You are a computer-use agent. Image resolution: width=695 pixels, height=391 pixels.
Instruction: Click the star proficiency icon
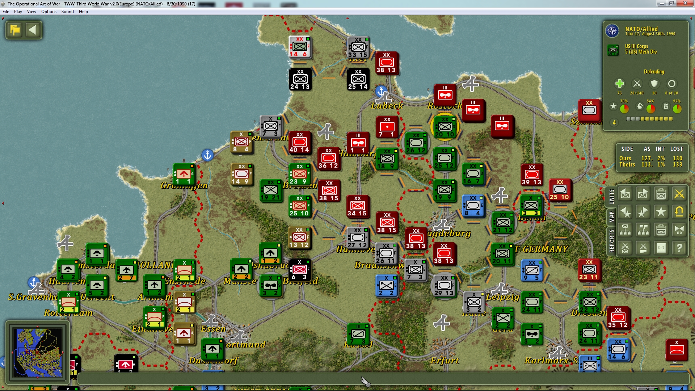coord(613,106)
